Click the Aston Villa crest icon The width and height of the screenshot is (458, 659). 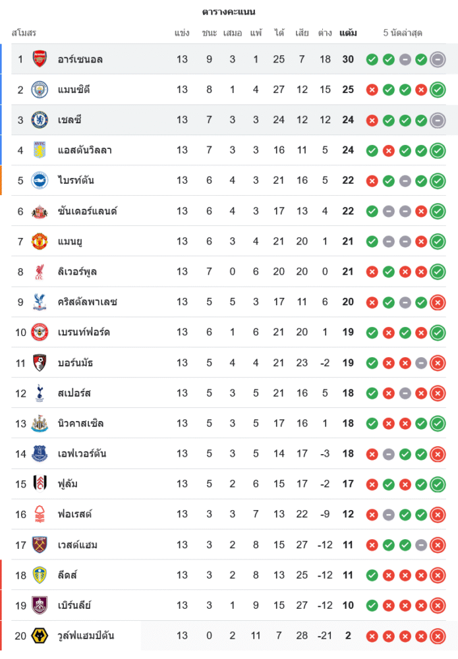pyautogui.click(x=40, y=150)
